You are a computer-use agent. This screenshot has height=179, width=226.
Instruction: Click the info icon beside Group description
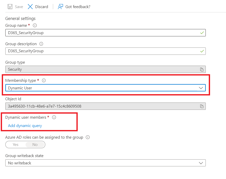click(41, 44)
